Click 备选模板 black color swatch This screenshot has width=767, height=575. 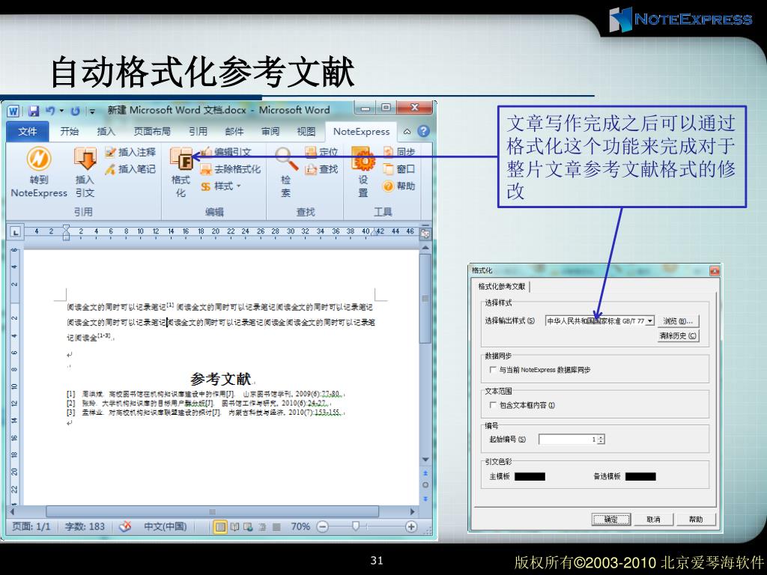click(640, 476)
